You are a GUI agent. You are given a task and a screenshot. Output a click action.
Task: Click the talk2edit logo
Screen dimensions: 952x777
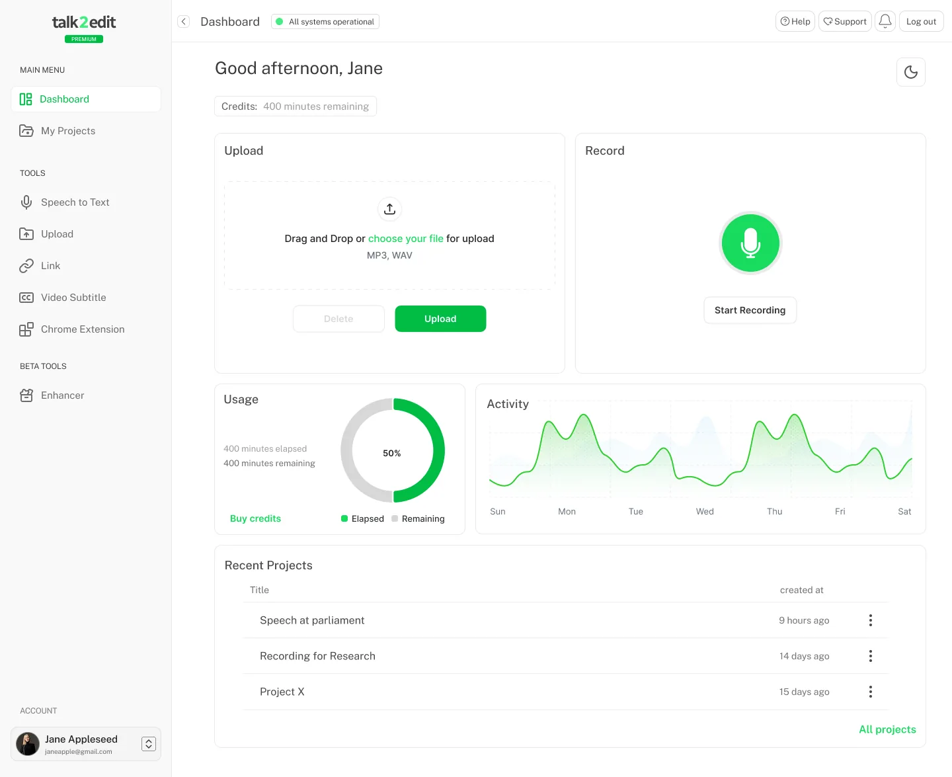tap(84, 22)
